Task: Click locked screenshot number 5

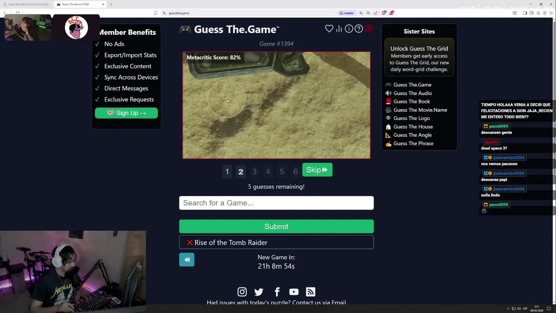Action: pos(281,171)
